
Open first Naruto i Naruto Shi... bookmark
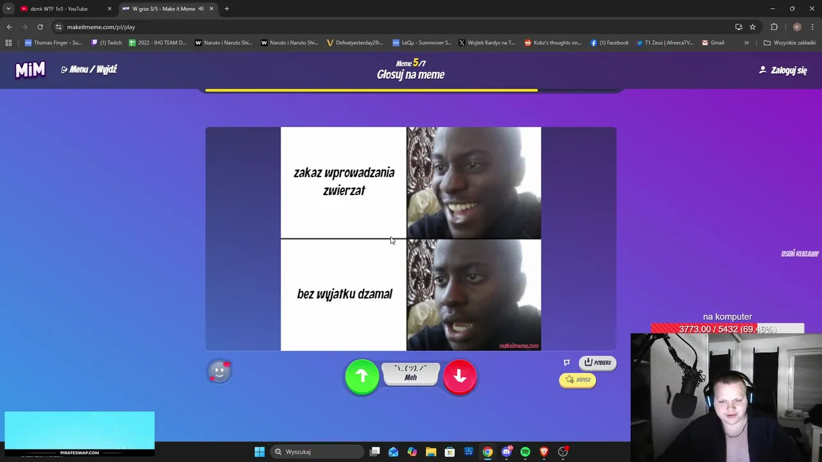tap(223, 43)
